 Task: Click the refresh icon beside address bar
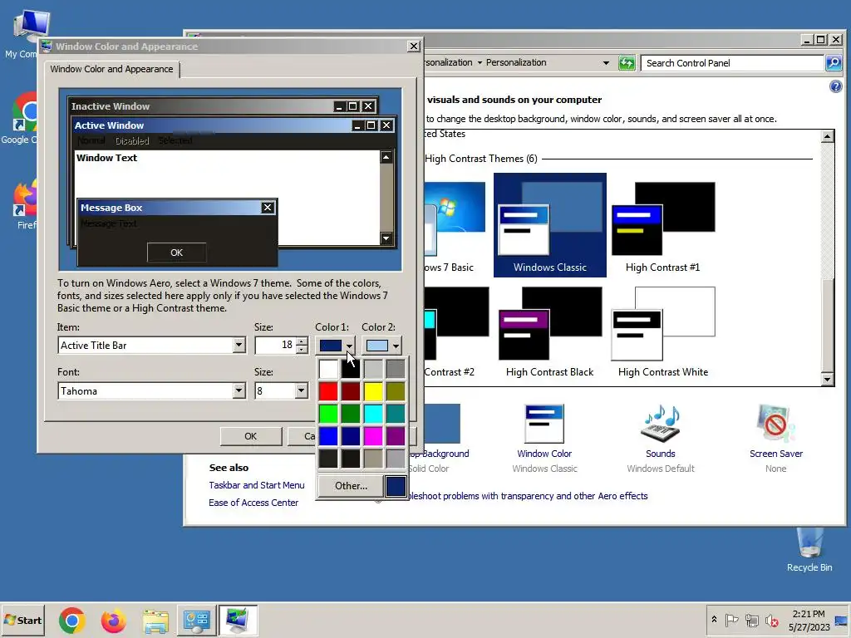point(627,63)
